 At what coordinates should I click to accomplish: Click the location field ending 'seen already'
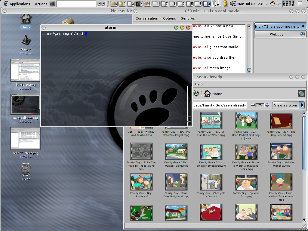(219, 105)
